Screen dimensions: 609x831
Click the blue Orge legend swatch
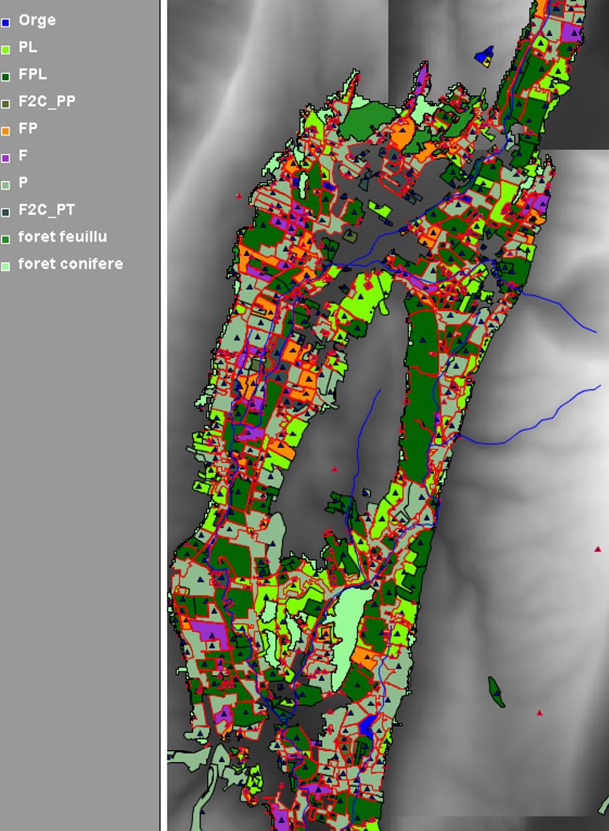[x=6, y=22]
